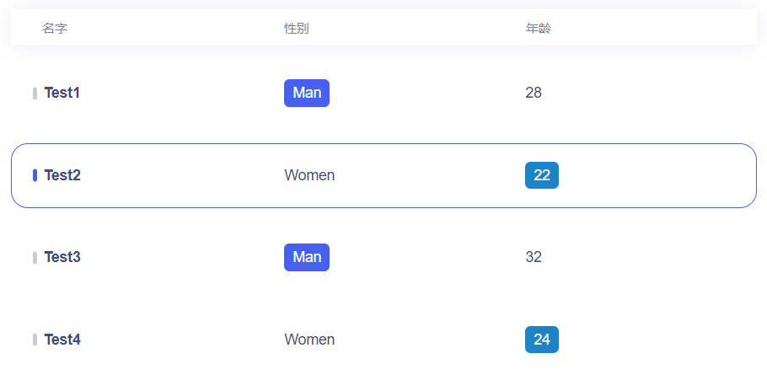Screen dimensions: 767x380
Task: Click the gray marker bar beside Test1
Action: point(35,93)
